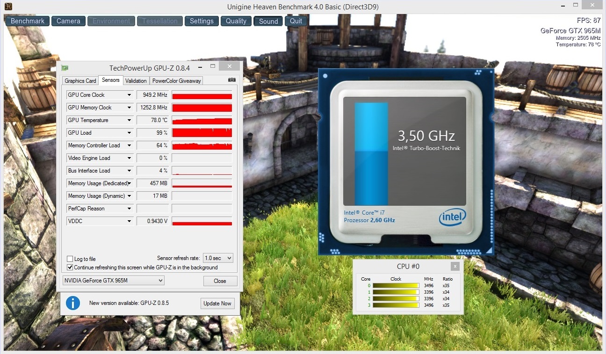Expand the Memory Controller Load dropdown
Screen dimensions: 606x354
coord(130,145)
